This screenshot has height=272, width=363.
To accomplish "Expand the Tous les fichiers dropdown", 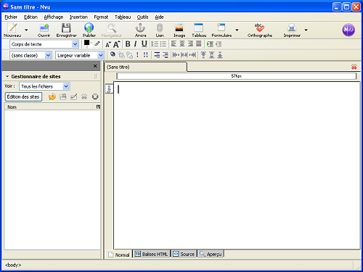I will point(44,86).
